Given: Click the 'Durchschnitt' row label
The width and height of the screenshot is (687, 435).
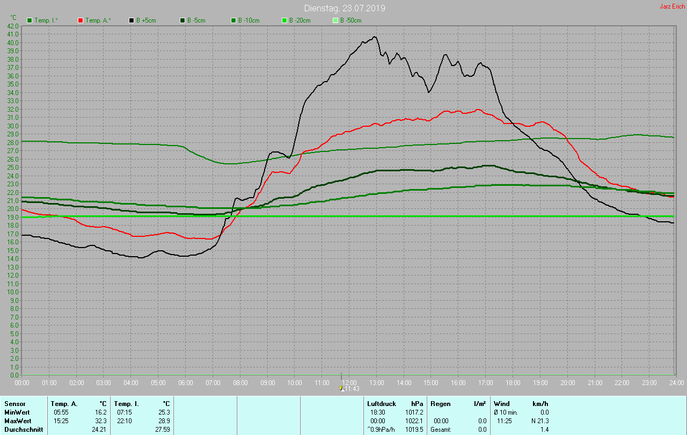Looking at the screenshot, I should [x=23, y=430].
